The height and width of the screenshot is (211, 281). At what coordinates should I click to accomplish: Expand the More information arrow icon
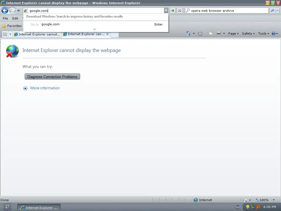[x=25, y=88]
